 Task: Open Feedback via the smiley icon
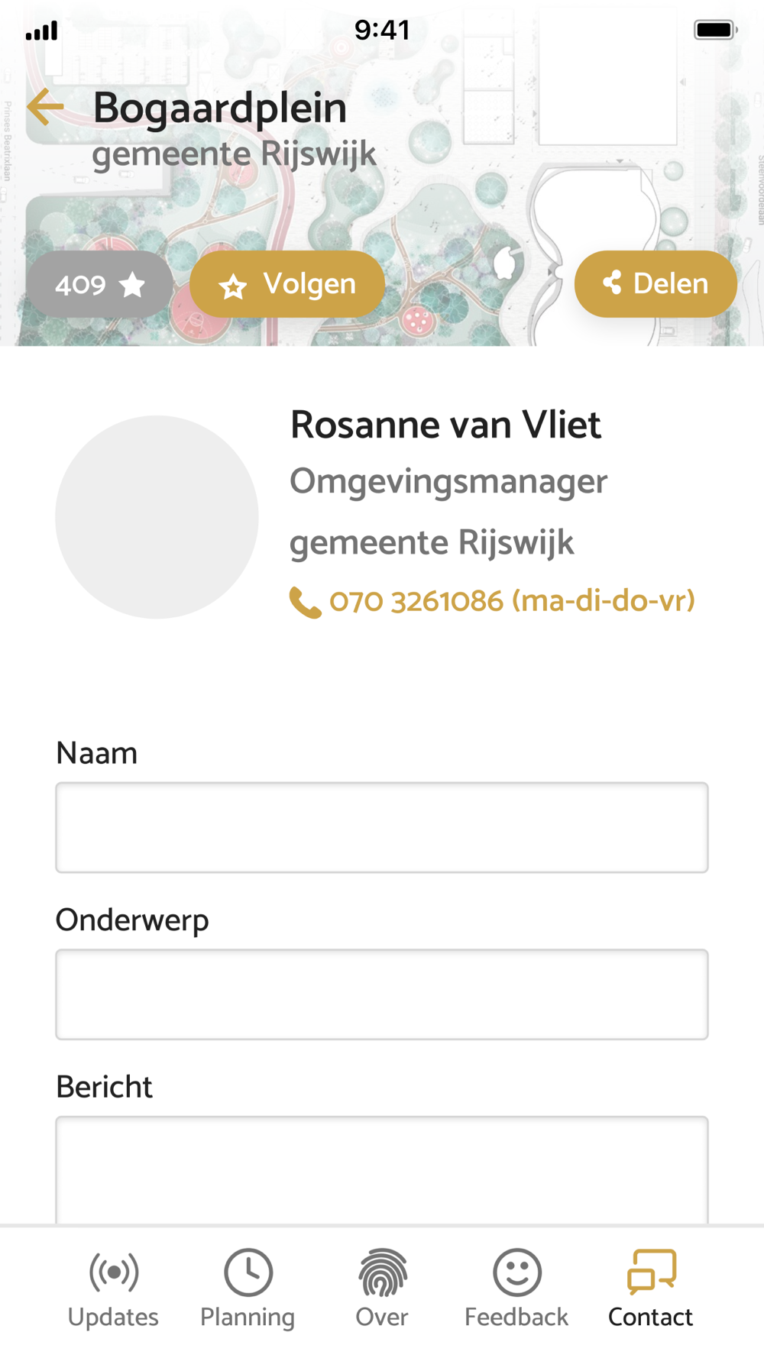(516, 1272)
